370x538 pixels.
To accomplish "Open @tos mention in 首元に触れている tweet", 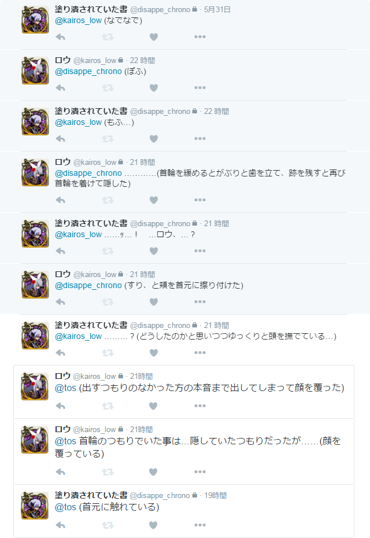I will 65,507.
